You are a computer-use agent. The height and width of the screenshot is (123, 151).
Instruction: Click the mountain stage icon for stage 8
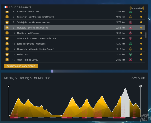pos(130,22)
